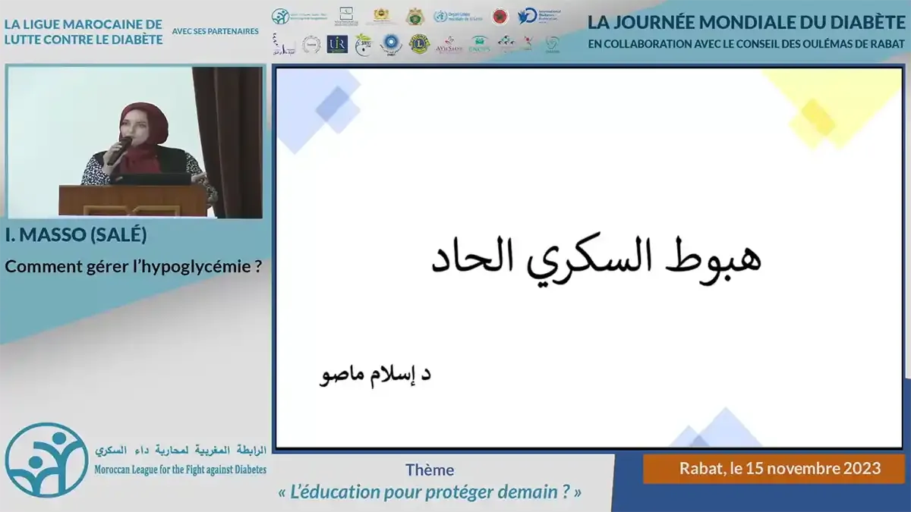The image size is (911, 512).
Task: Click the World Health Organization logo
Action: point(459,16)
